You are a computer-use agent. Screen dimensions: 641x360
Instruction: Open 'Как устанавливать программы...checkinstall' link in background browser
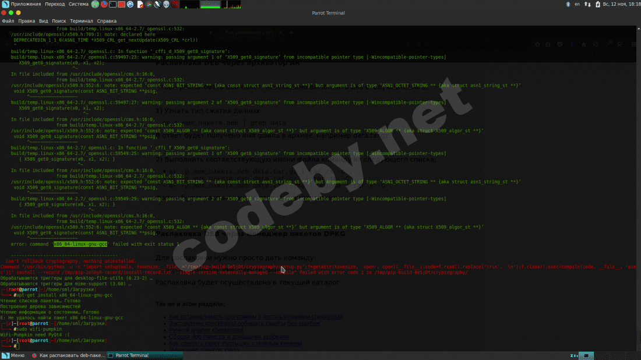(256, 317)
